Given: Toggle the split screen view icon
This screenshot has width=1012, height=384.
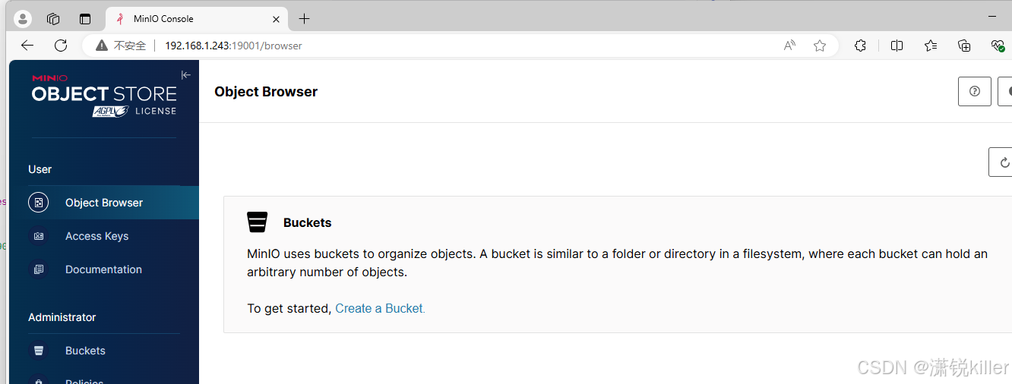Looking at the screenshot, I should tap(897, 46).
